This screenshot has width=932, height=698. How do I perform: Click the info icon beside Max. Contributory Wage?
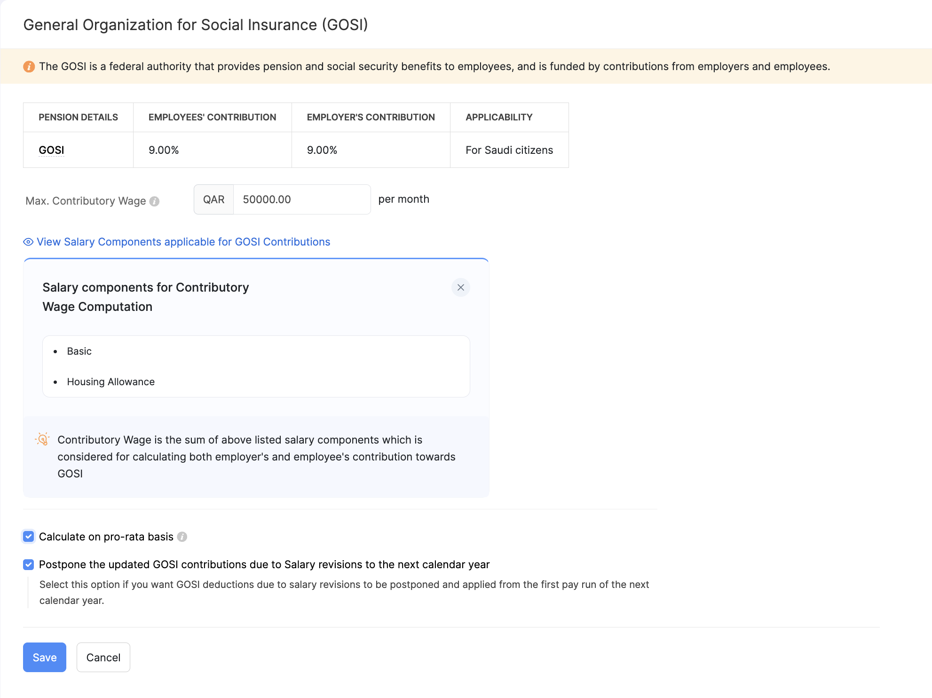coord(154,201)
